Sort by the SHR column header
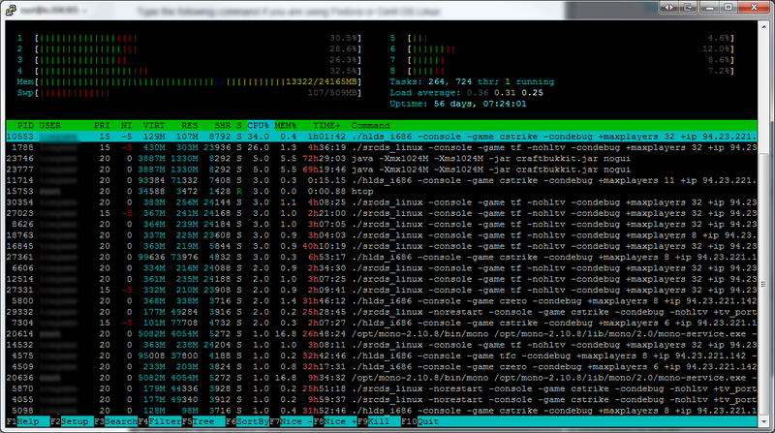 tap(223, 126)
